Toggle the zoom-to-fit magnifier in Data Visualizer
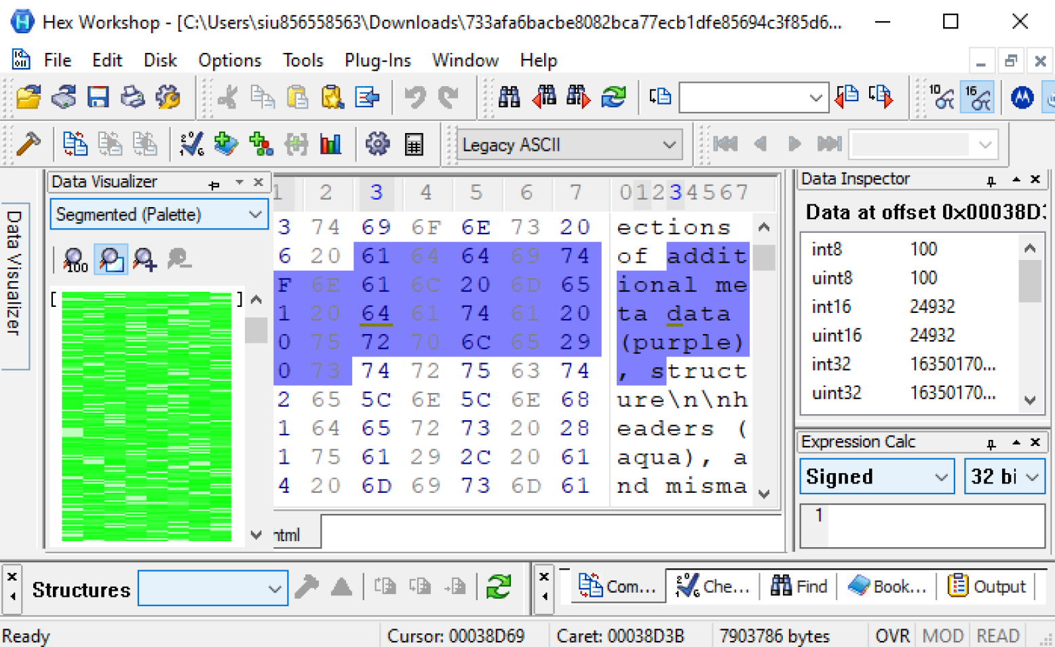The height and width of the screenshot is (647, 1055). click(111, 259)
